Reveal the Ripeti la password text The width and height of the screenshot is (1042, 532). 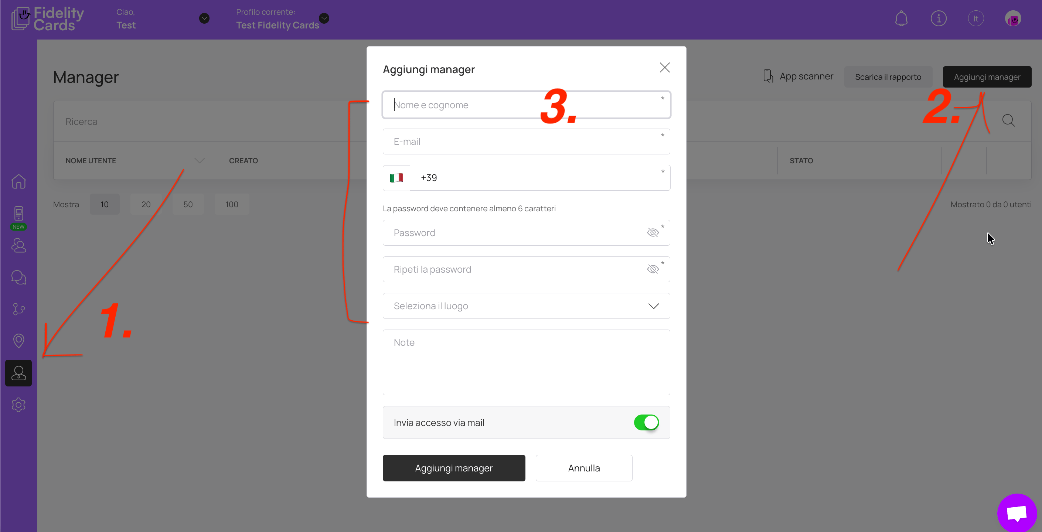(653, 269)
